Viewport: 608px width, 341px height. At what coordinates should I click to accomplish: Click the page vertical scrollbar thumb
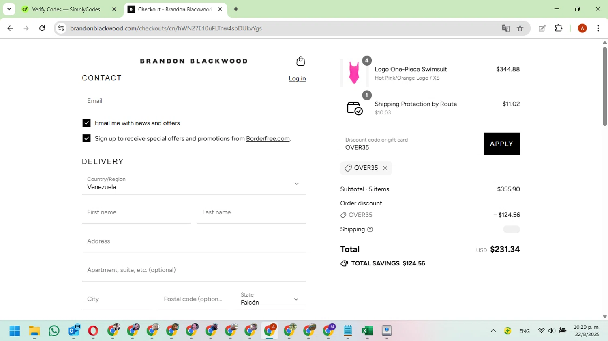click(604, 86)
